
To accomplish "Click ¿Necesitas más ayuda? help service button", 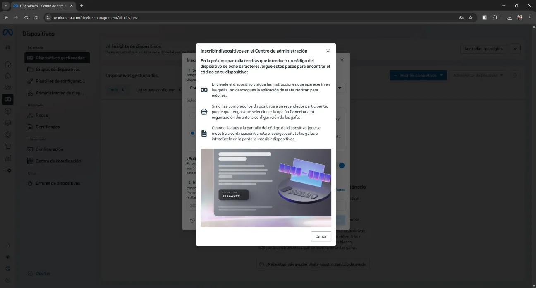I will coord(313,264).
